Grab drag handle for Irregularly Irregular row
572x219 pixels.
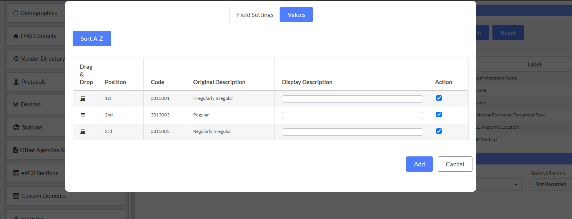coord(83,99)
